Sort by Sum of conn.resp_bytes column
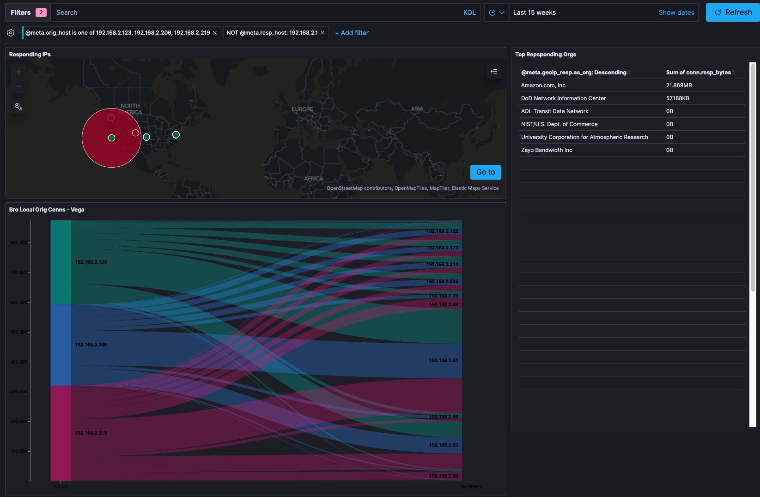The width and height of the screenshot is (760, 497). (700, 73)
